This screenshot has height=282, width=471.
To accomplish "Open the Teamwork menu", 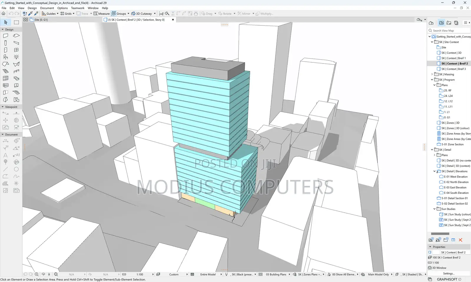I will pyautogui.click(x=78, y=8).
